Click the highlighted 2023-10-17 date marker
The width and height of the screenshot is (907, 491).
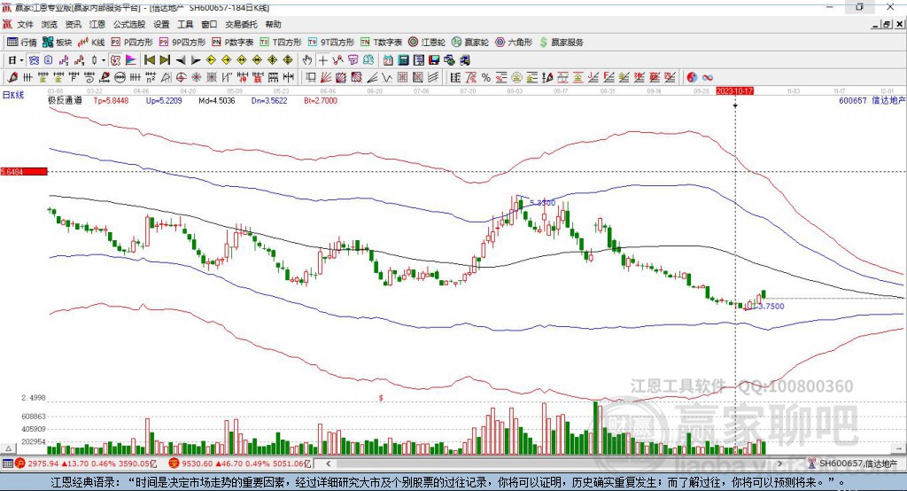(x=734, y=91)
